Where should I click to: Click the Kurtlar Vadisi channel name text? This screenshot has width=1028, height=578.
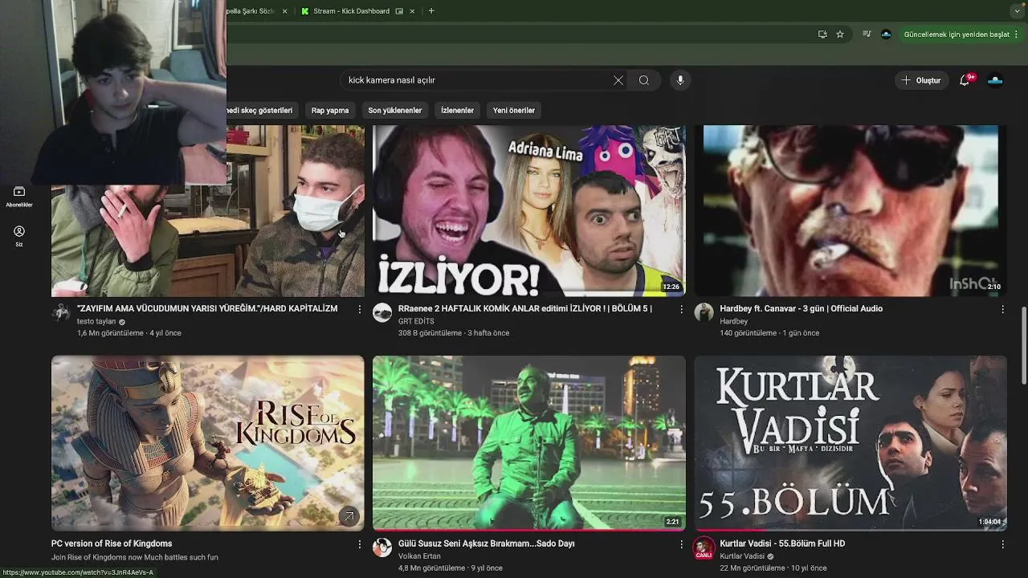pos(742,556)
